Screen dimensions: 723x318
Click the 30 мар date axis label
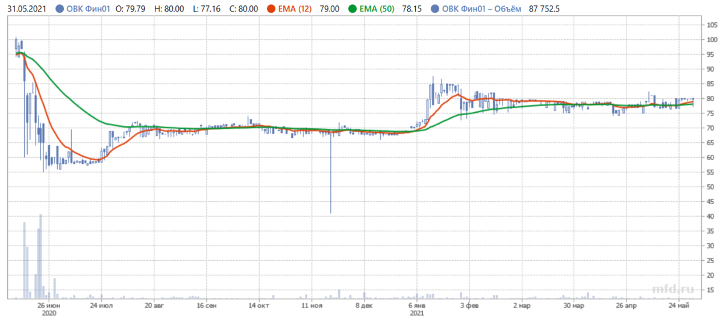click(574, 306)
